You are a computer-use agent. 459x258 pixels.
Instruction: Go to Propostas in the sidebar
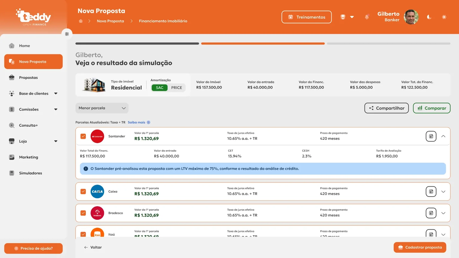point(33,78)
